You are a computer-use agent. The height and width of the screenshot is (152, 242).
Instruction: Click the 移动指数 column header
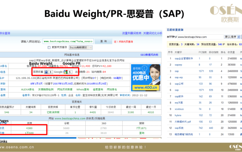[x=214, y=52]
